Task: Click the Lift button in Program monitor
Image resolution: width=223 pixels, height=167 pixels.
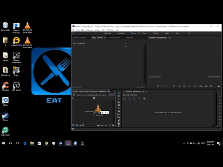Action: (x=201, y=86)
